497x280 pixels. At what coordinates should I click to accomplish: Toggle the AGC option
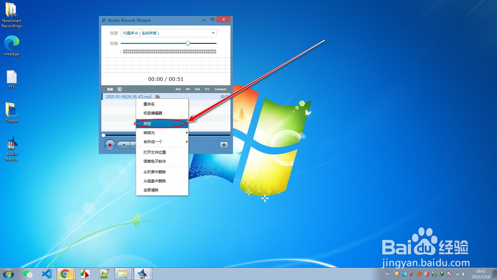pos(178,89)
